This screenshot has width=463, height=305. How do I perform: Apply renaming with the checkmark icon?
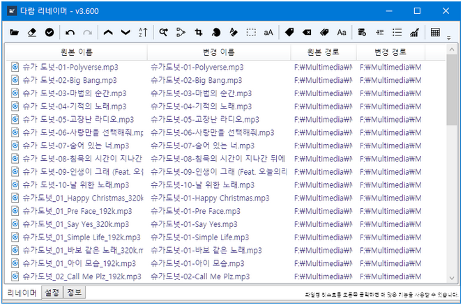tap(50, 33)
